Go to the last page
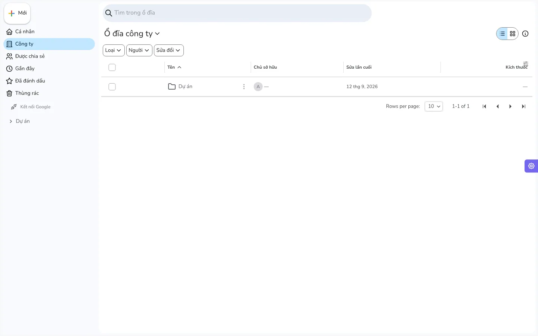 coord(523,106)
